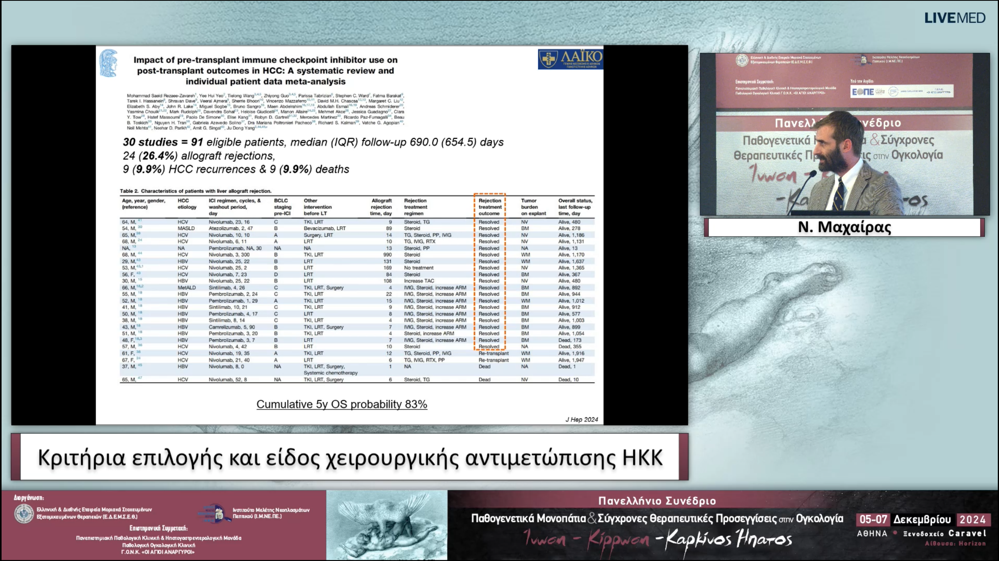The height and width of the screenshot is (561, 999).
Task: Select the speaker camera video feed
Action: [845, 134]
